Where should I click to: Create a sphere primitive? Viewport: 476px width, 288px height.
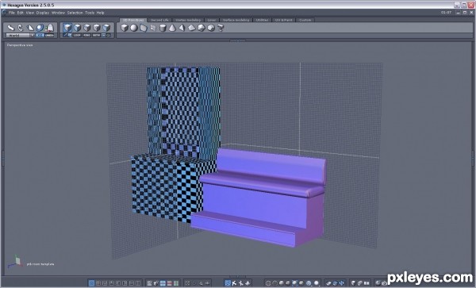pyautogui.click(x=134, y=28)
